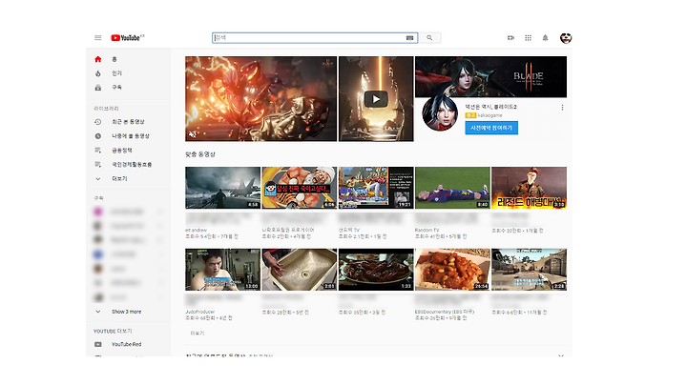
Task: Open the 액션은 역시, 블레이드2 ad title
Action: [490, 107]
